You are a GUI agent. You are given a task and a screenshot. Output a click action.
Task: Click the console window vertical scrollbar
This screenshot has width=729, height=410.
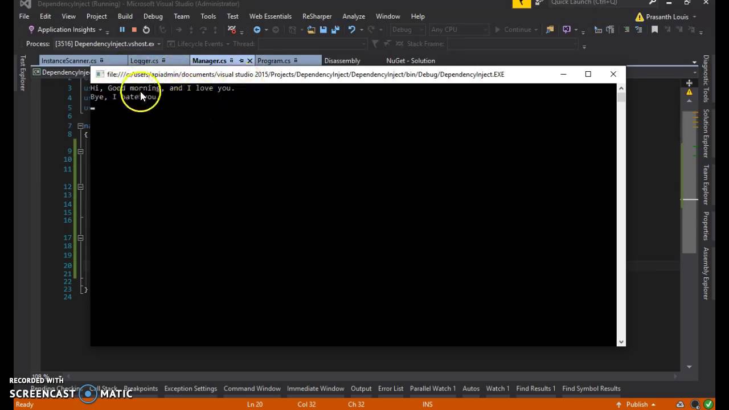pyautogui.click(x=621, y=214)
